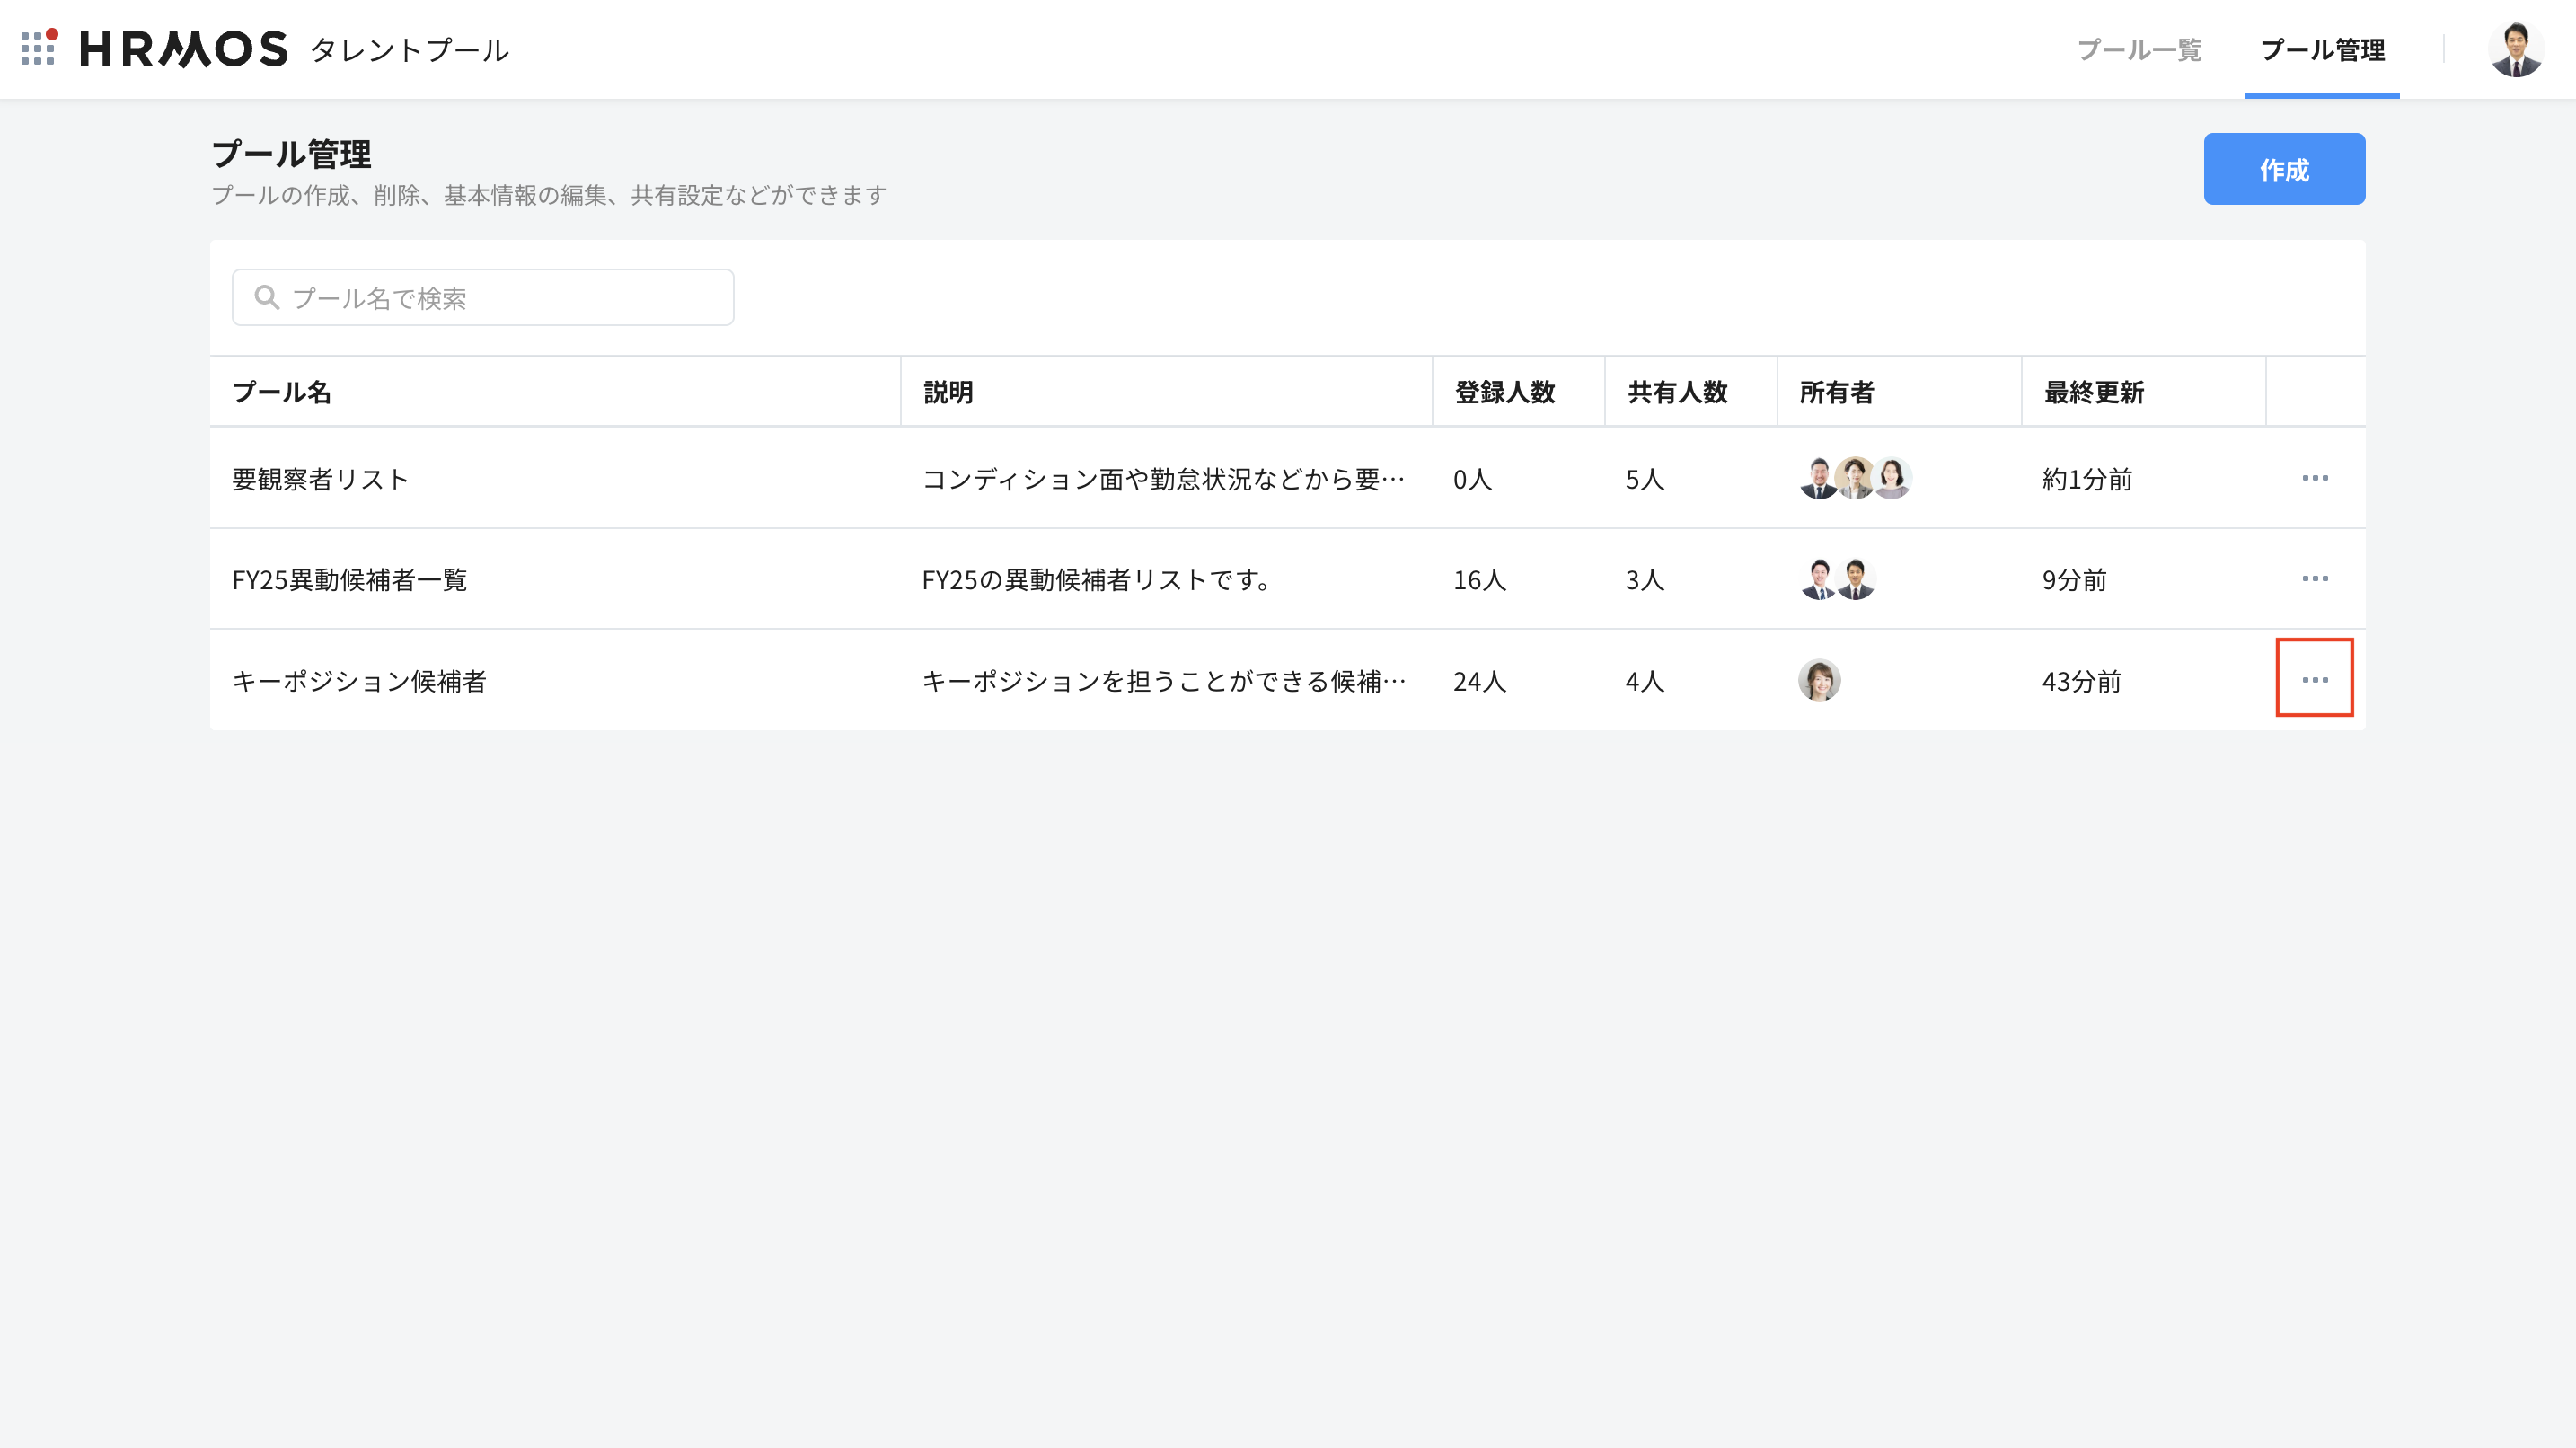
Task: Click owner avatars of 要観察者リスト row
Action: tap(1855, 478)
